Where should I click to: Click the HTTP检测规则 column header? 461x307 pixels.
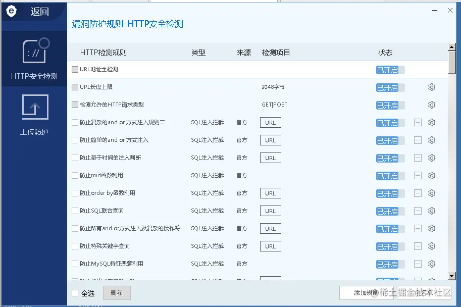(103, 53)
